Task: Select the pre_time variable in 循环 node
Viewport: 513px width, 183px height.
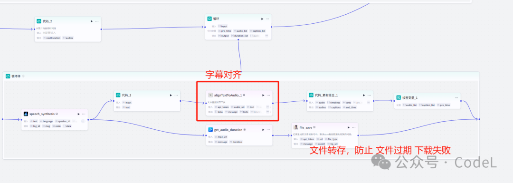Action: click(225, 31)
